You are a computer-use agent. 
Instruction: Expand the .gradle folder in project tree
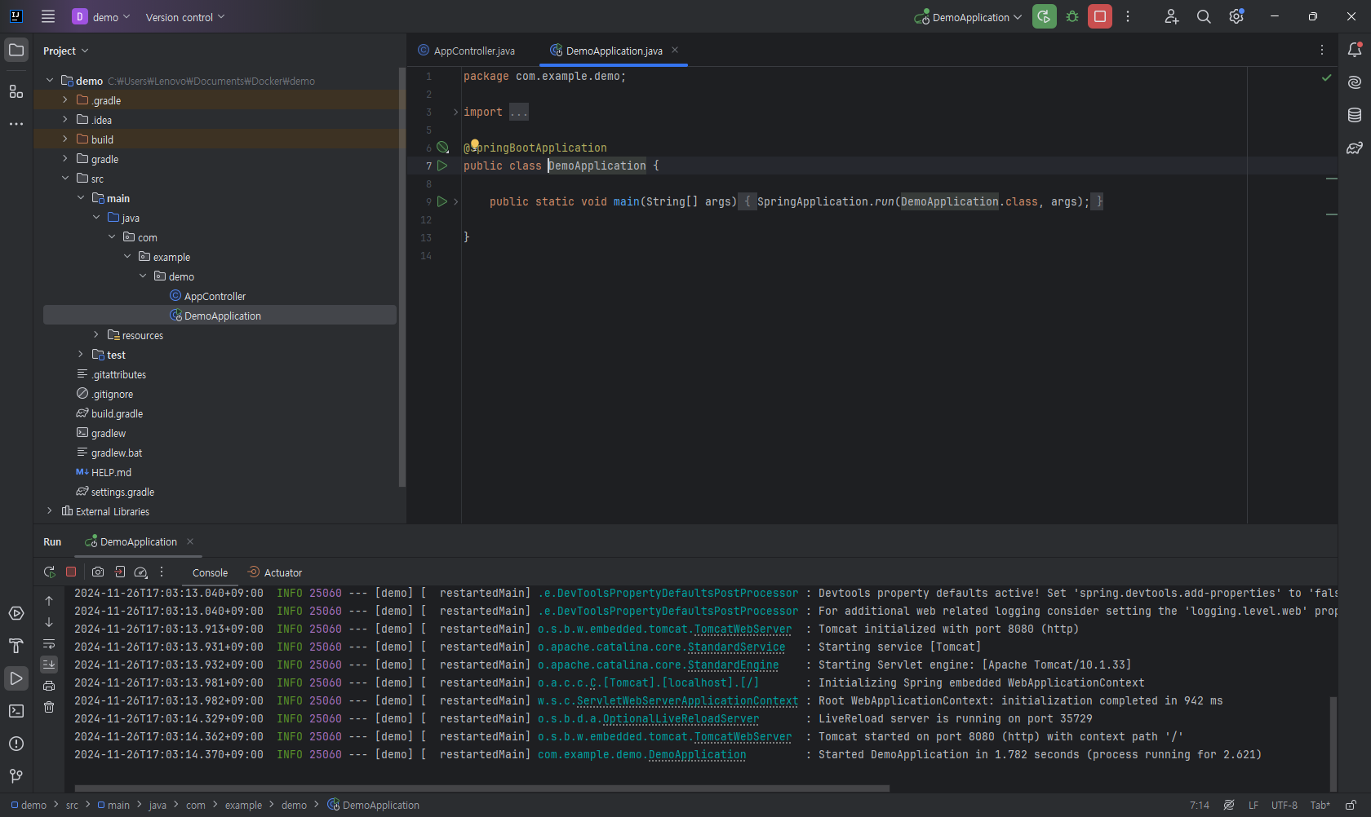click(x=65, y=99)
